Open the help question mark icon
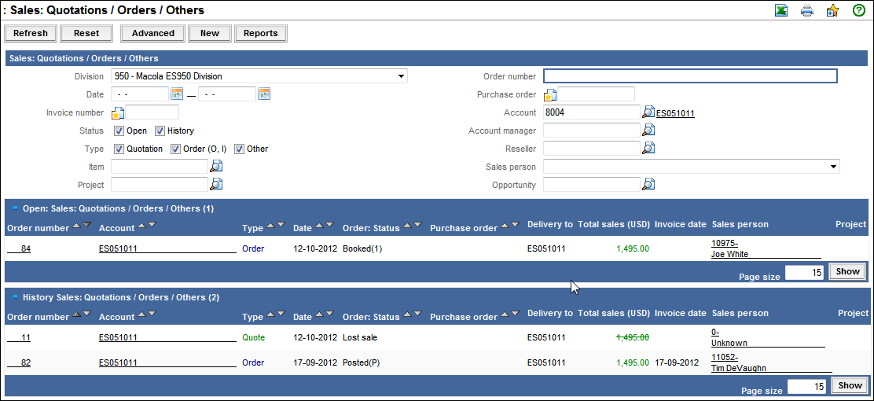The width and height of the screenshot is (874, 401). click(859, 11)
